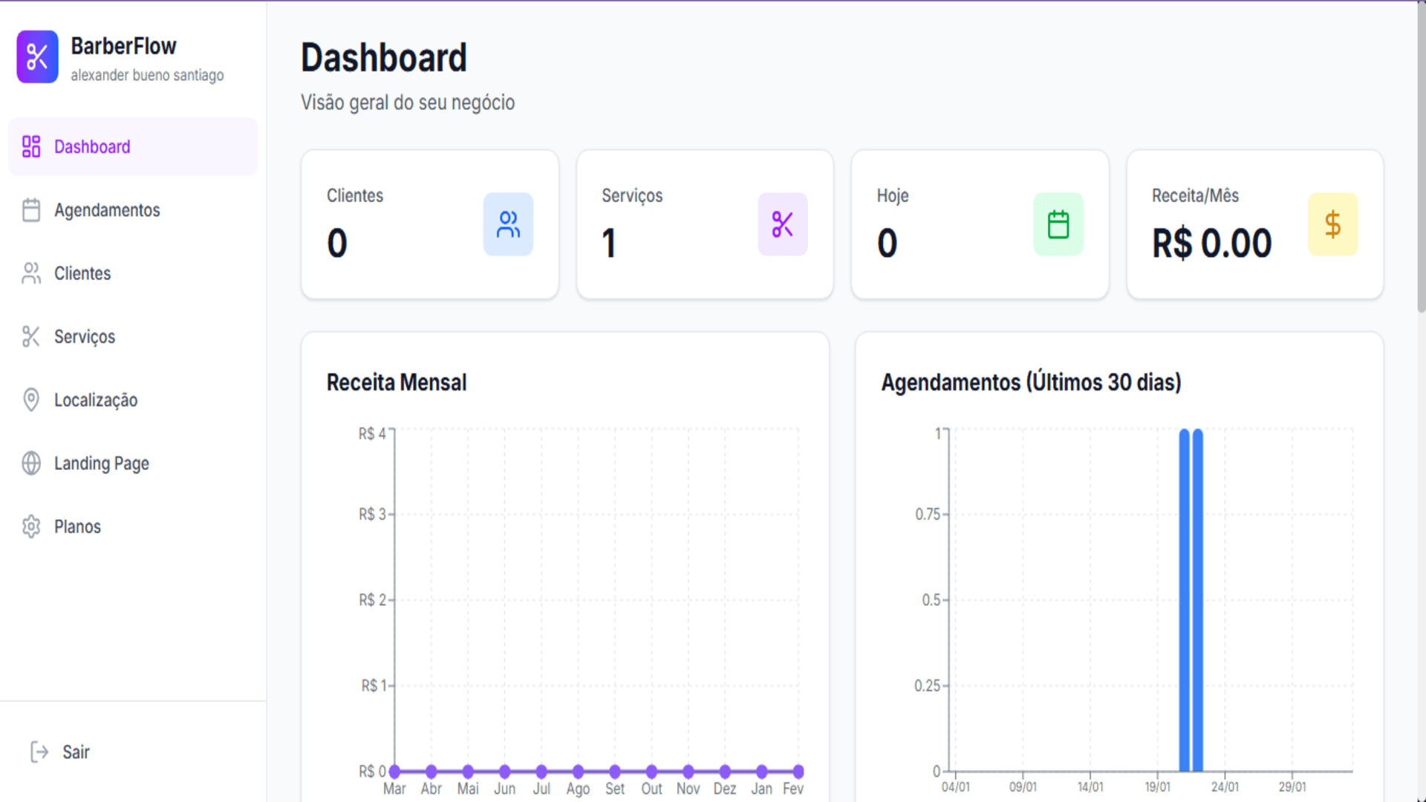Image resolution: width=1426 pixels, height=802 pixels.
Task: Click the green calendar icon in Hoje card
Action: pos(1058,224)
